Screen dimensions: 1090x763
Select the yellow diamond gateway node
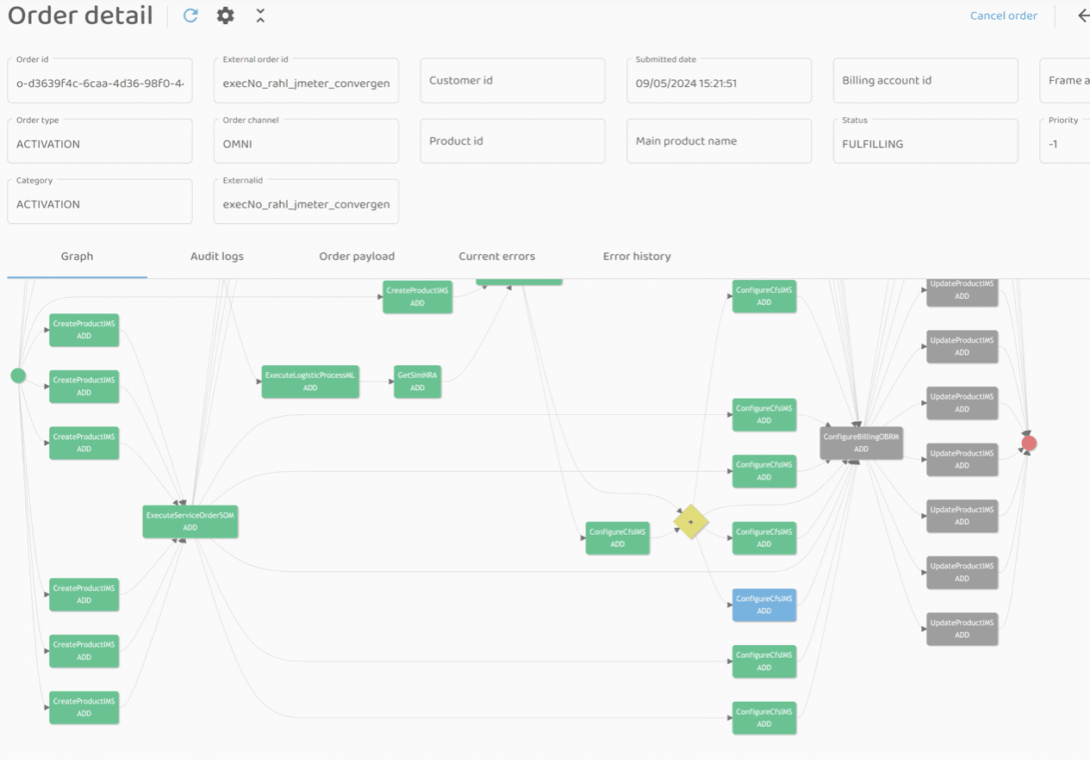coord(691,522)
